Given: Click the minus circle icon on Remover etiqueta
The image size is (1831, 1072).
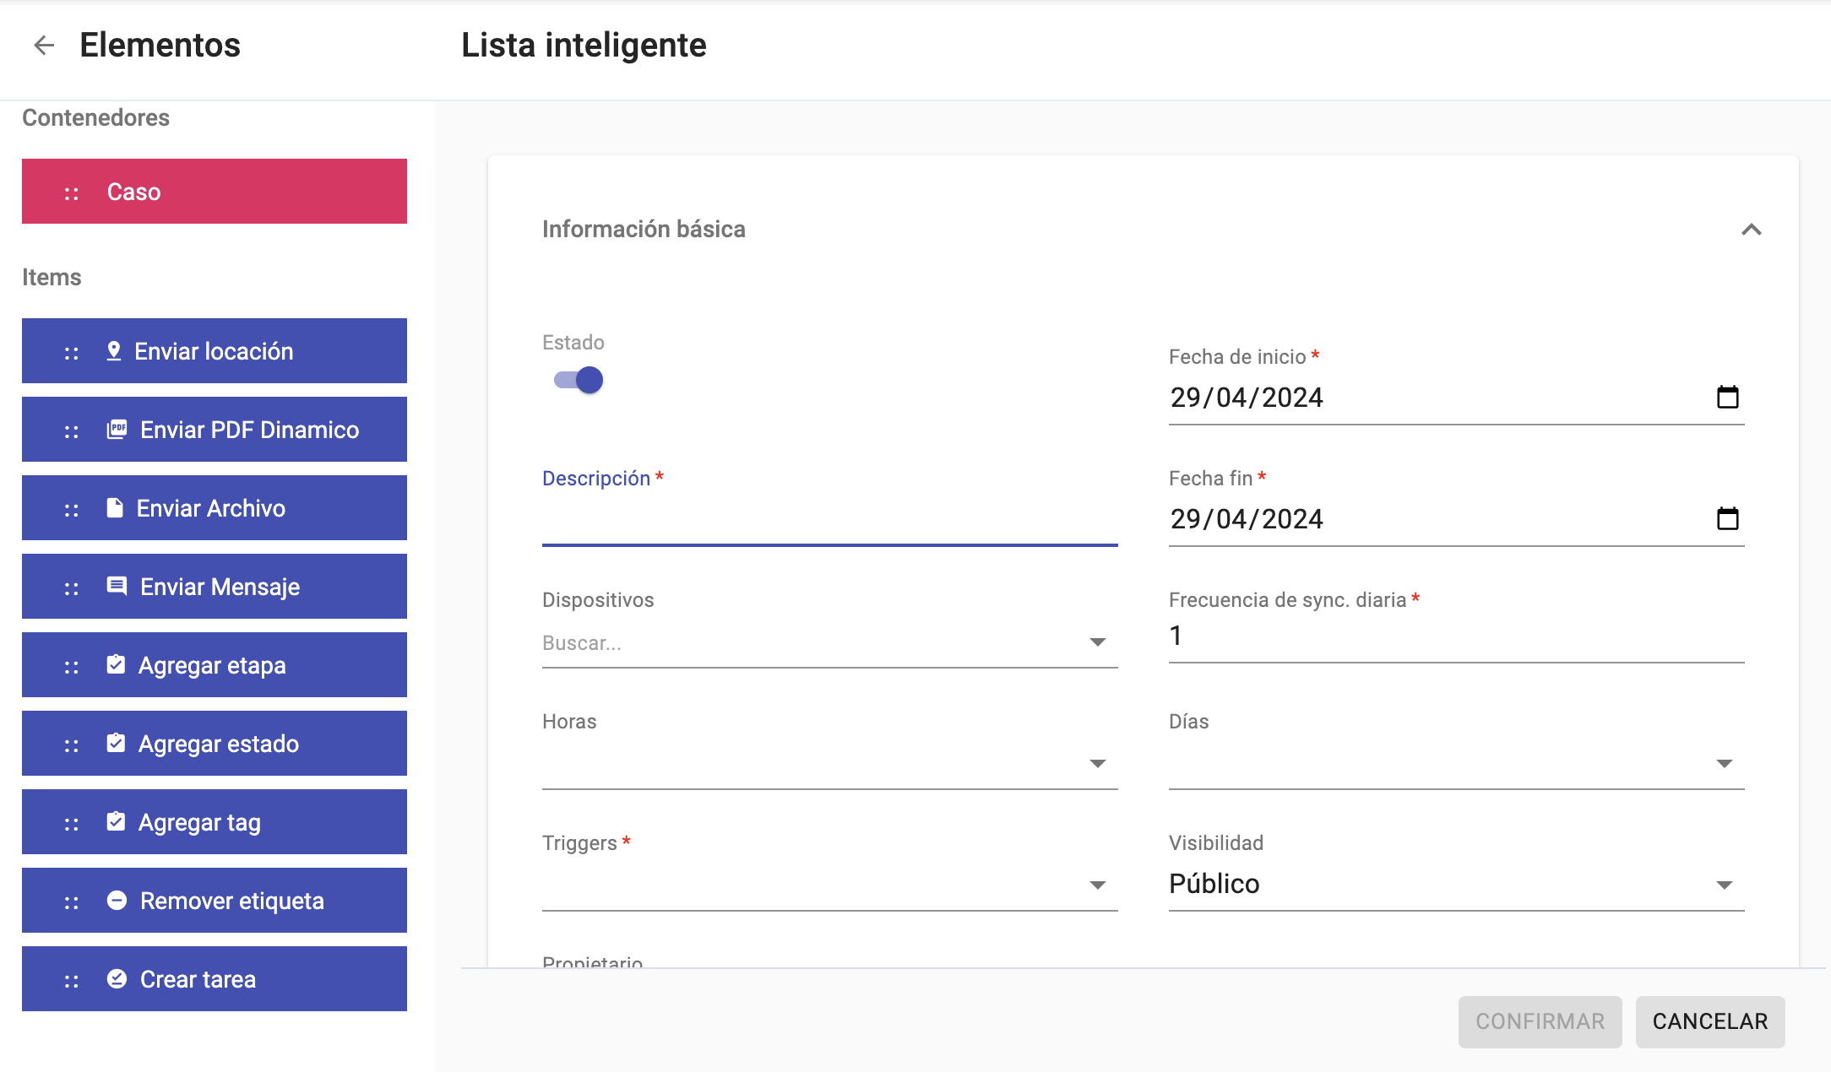Looking at the screenshot, I should click(x=117, y=901).
